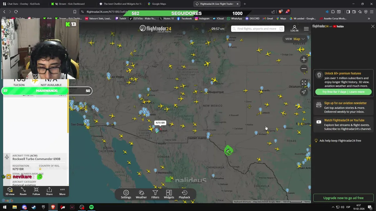The width and height of the screenshot is (376, 211).
Task: Click the N751BR registration value
Action: click(18, 169)
